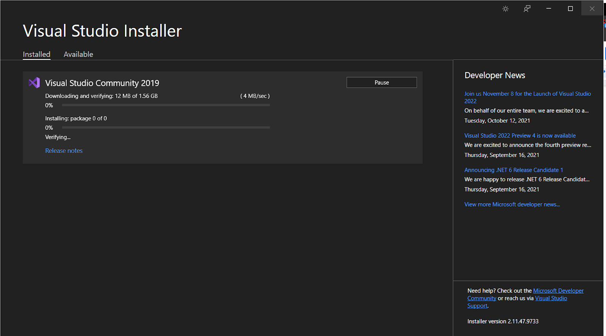This screenshot has height=336, width=606.
Task: Pause the Visual Studio Community 2019 download
Action: pos(382,82)
